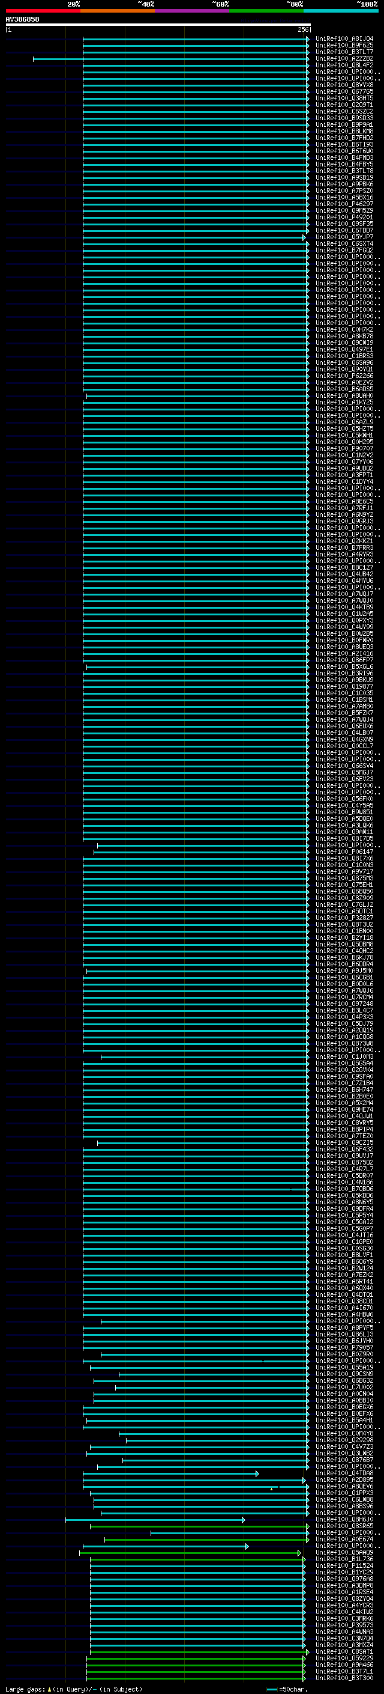Image resolution: width=384 pixels, height=1694 pixels.
Task: Click the green alignment bar for UniRef100_Q8SR65
Action: [200, 1526]
